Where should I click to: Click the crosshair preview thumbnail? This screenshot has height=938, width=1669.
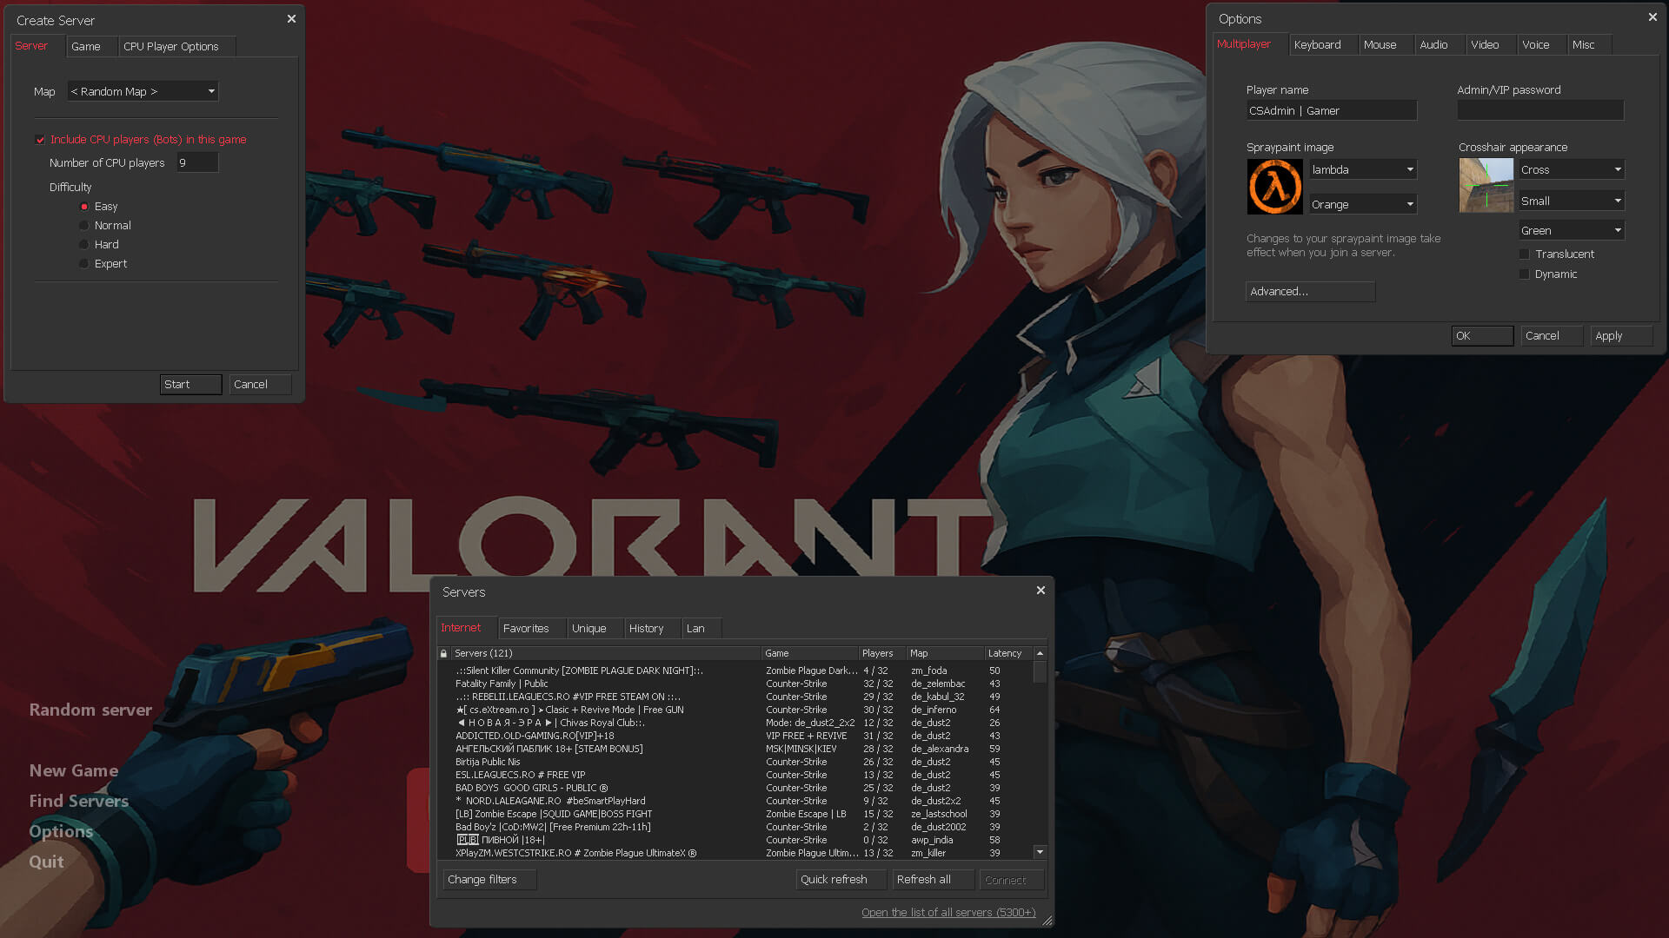[x=1486, y=185]
